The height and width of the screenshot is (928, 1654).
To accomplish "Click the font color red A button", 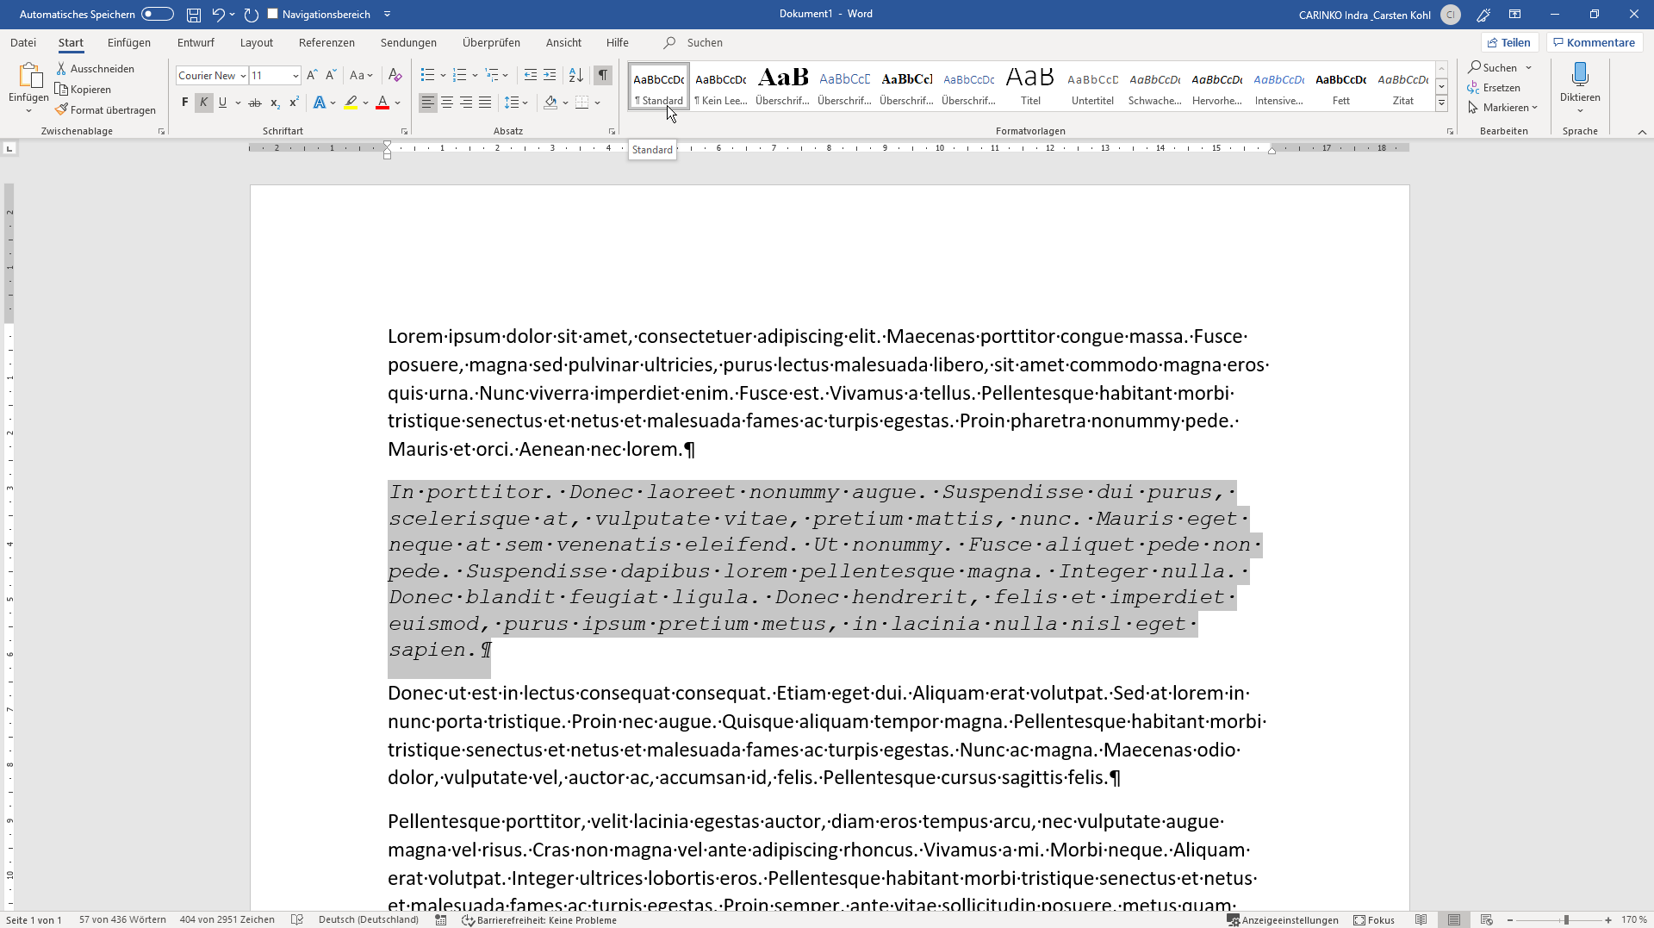I will click(x=382, y=103).
